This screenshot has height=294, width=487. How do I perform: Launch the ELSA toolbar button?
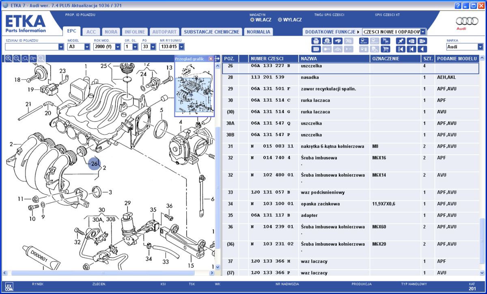[364, 41]
